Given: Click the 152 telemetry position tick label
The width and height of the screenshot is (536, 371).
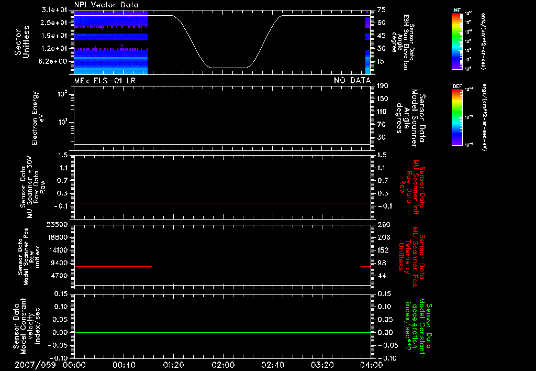Looking at the screenshot, I should coord(383,250).
